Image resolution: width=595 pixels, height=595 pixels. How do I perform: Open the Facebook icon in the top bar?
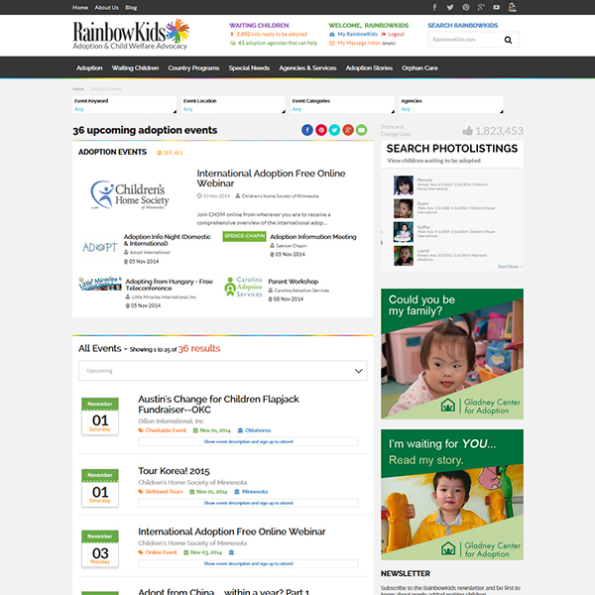pyautogui.click(x=435, y=7)
